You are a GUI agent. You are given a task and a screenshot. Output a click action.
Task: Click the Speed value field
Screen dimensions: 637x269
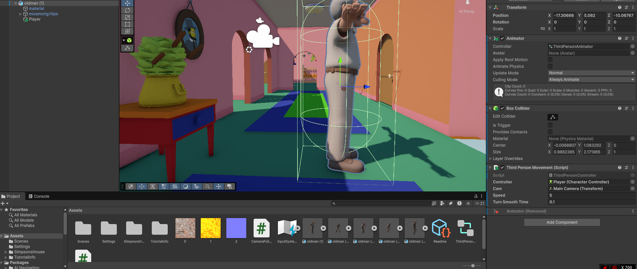[x=591, y=195]
